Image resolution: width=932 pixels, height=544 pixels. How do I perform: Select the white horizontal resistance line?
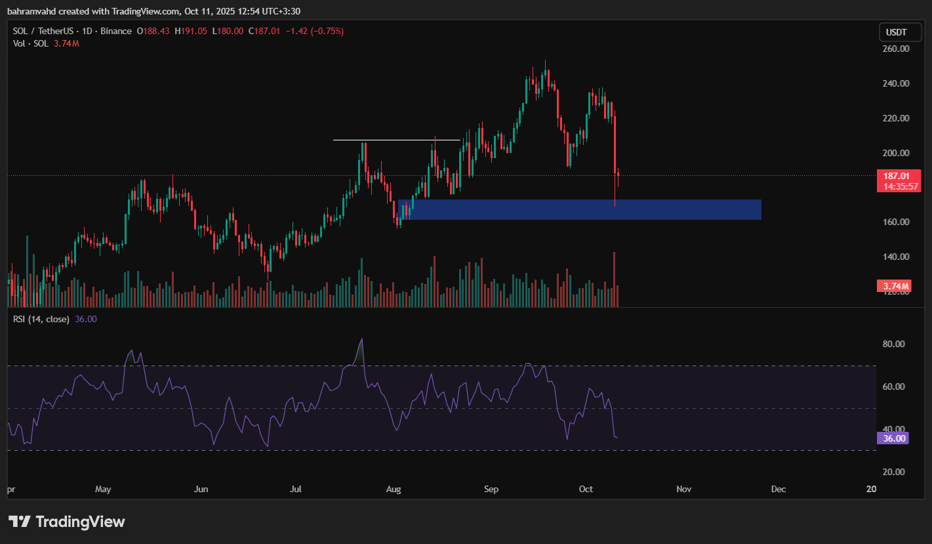tap(396, 140)
